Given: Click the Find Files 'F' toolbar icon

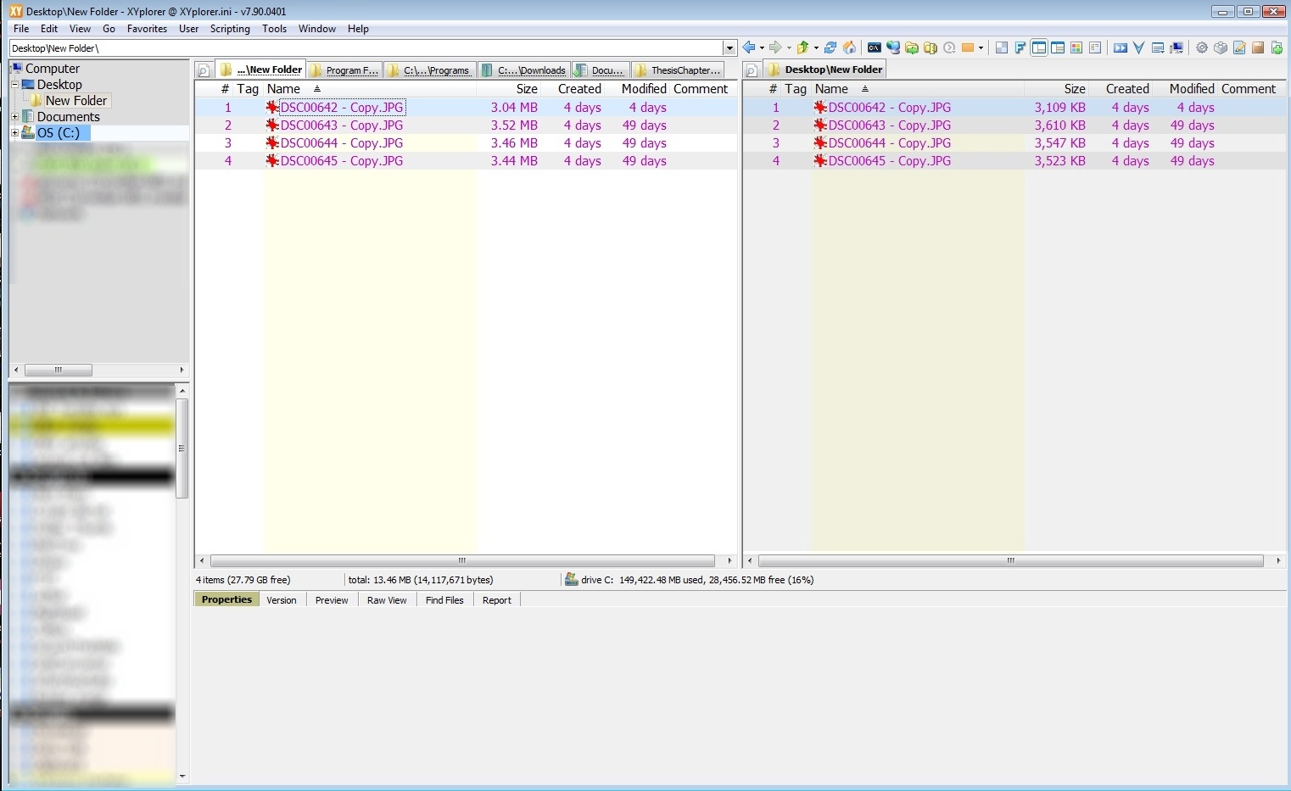Looking at the screenshot, I should click(x=1020, y=48).
